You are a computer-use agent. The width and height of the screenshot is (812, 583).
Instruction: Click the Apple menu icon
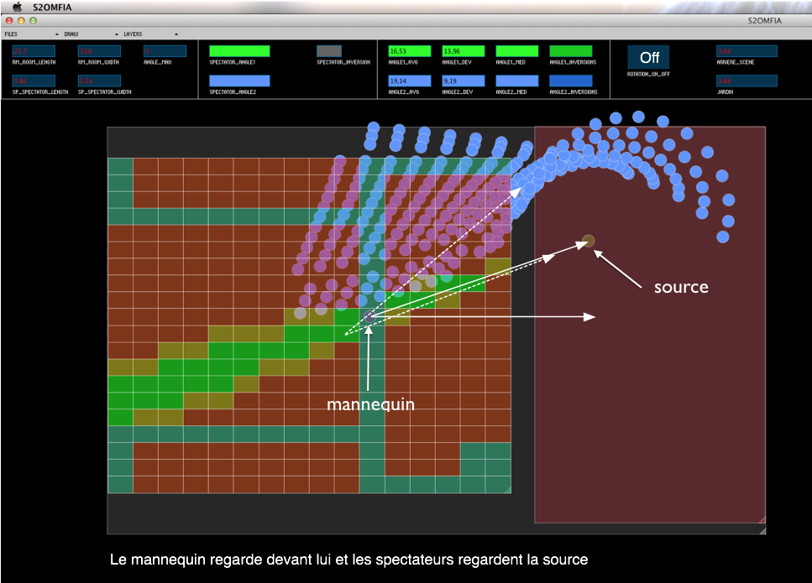(x=17, y=7)
